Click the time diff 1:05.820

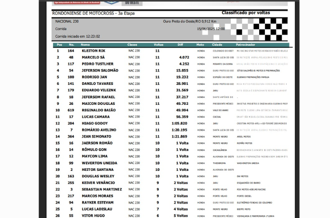pyautogui.click(x=179, y=123)
